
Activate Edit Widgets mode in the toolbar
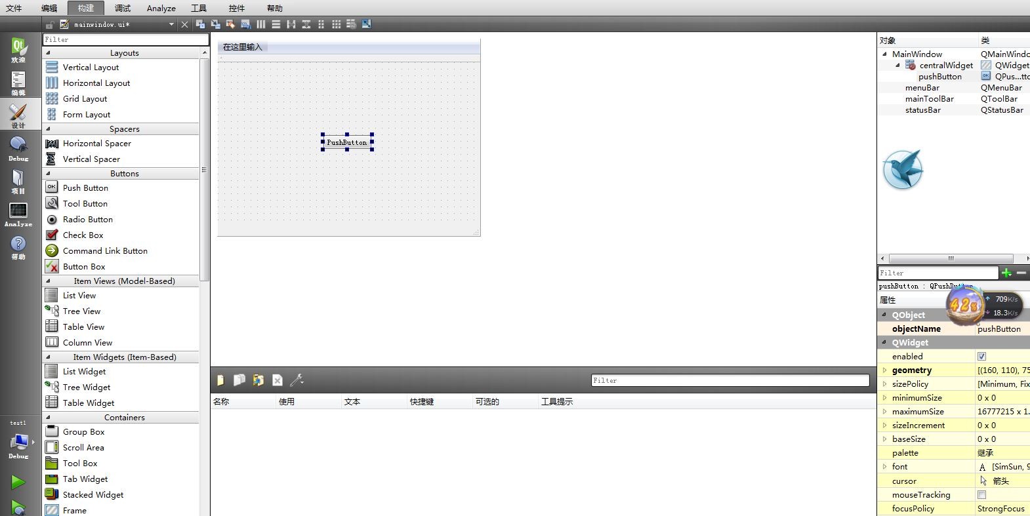coord(200,24)
